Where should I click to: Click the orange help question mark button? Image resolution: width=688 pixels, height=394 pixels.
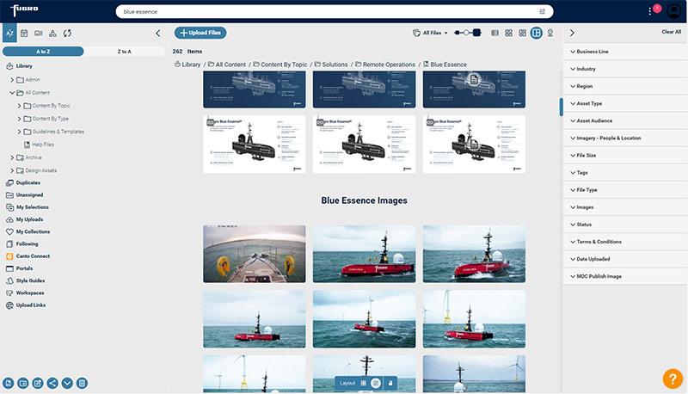[x=673, y=378]
